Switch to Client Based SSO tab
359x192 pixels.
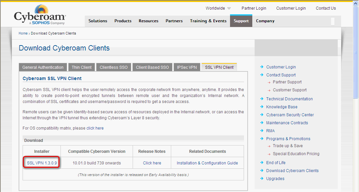(x=152, y=67)
